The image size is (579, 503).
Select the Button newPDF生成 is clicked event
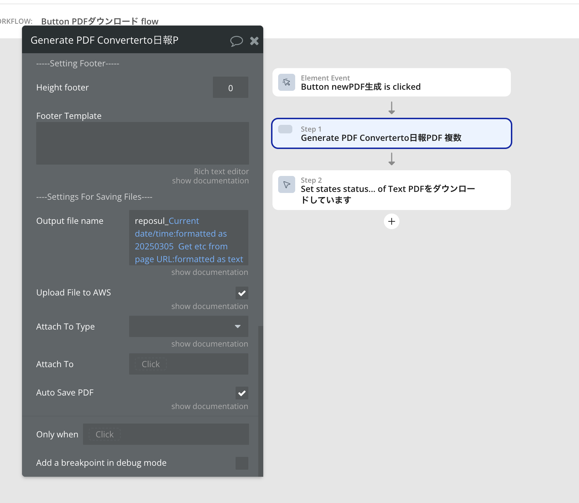pyautogui.click(x=391, y=82)
